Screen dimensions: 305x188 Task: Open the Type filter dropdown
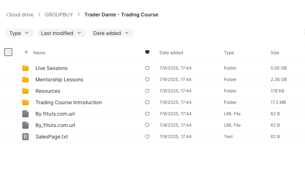pos(19,33)
